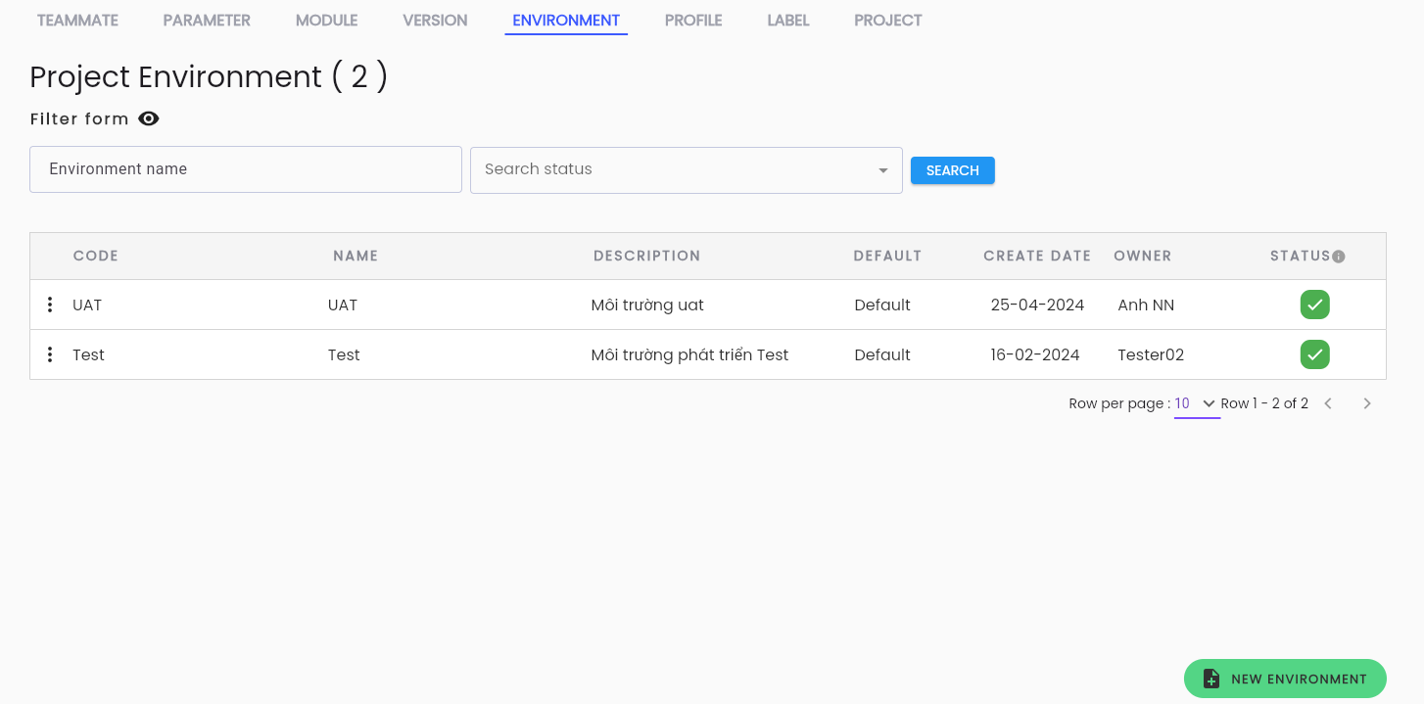Screen dimensions: 1424x704
Task: Click the Owner column header
Action: click(x=1143, y=257)
